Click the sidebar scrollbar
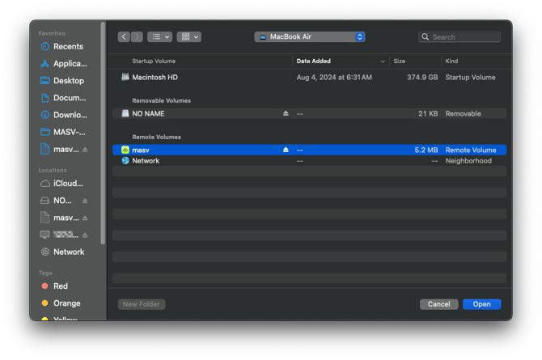542x360 pixels. coord(103,133)
